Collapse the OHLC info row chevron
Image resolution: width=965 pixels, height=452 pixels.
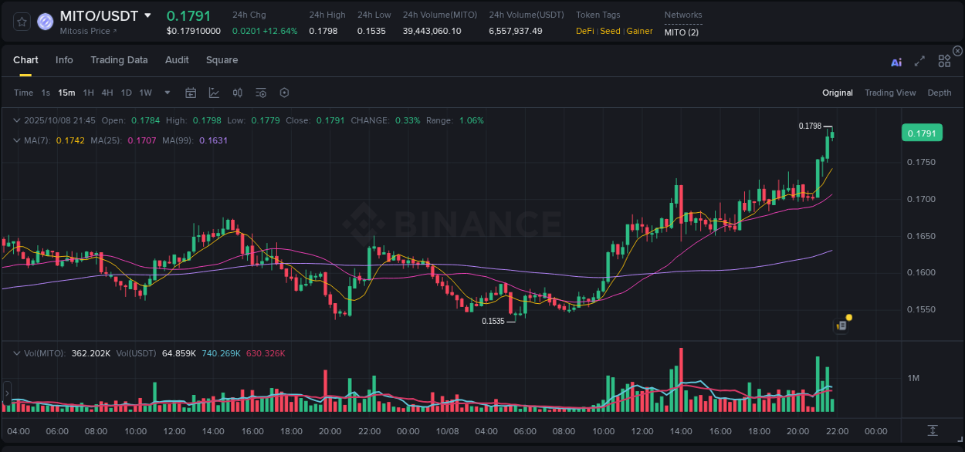point(17,120)
